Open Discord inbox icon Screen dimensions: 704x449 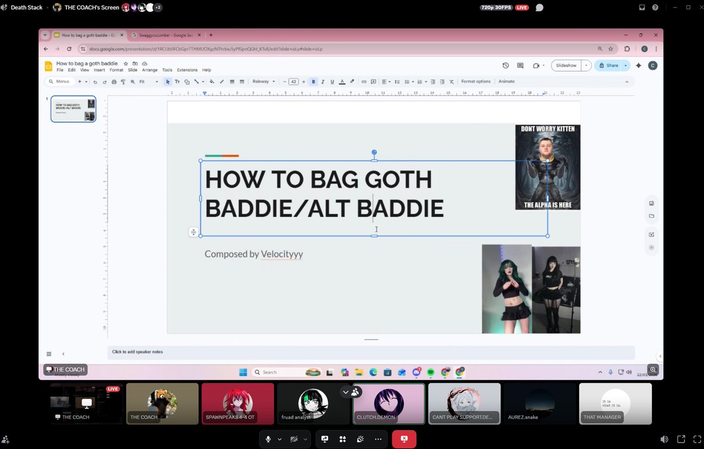[x=642, y=8]
